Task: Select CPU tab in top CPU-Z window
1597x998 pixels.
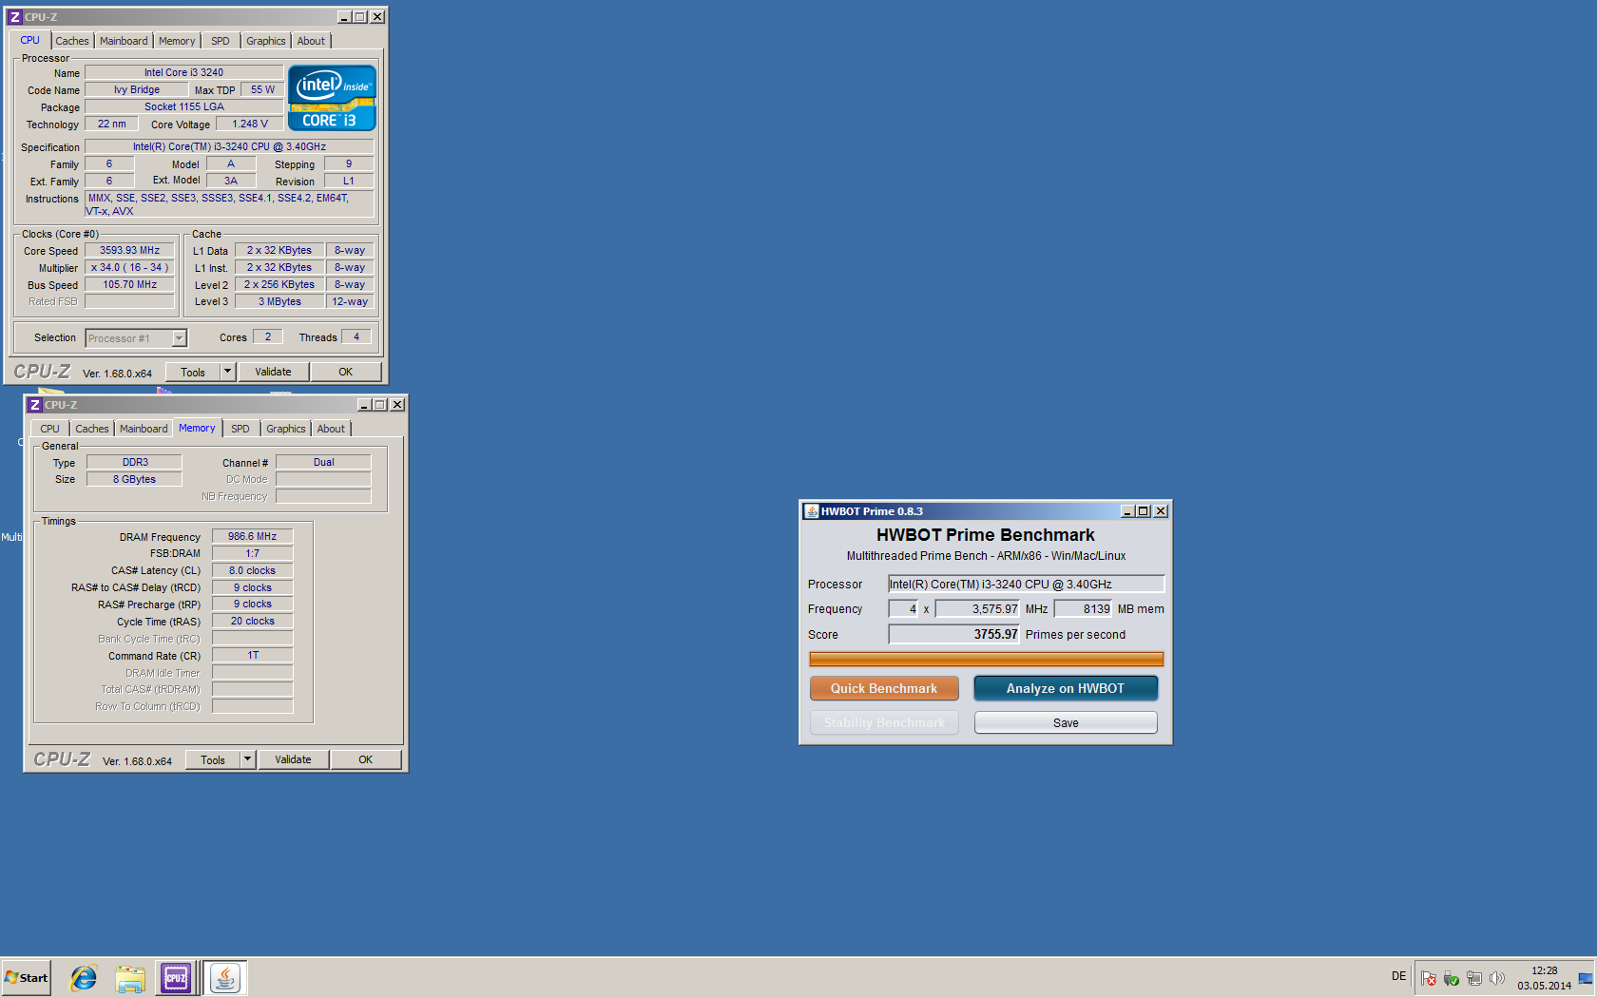Action: (30, 40)
